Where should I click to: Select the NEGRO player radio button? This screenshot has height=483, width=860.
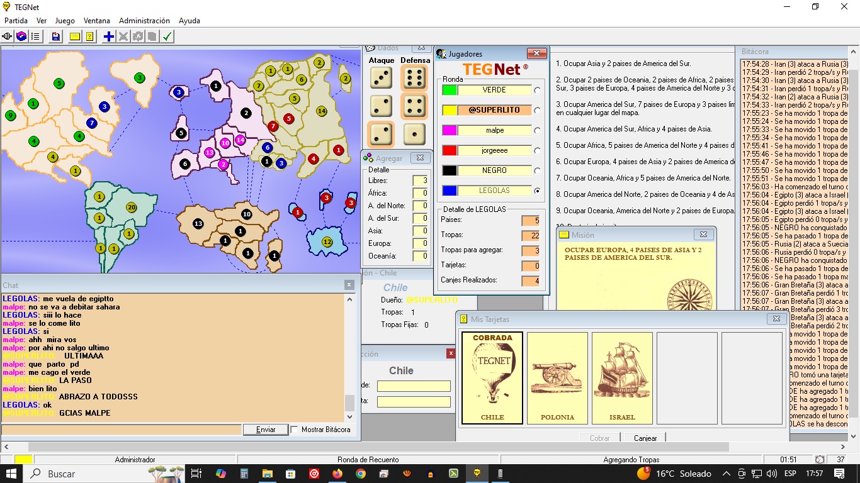pos(537,170)
